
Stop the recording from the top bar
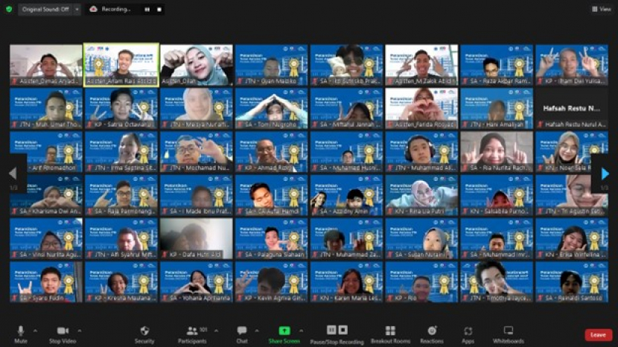coord(159,10)
